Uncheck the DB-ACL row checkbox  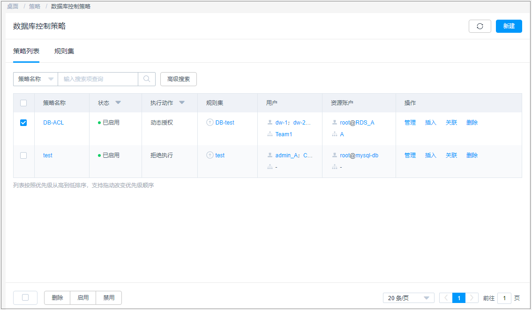pos(23,123)
